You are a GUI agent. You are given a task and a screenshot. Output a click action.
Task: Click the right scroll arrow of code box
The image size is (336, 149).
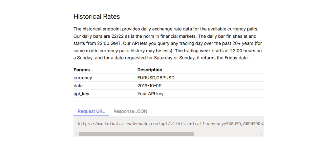coord(261,134)
